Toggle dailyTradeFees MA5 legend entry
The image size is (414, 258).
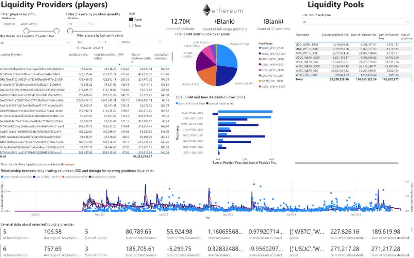(x=75, y=177)
